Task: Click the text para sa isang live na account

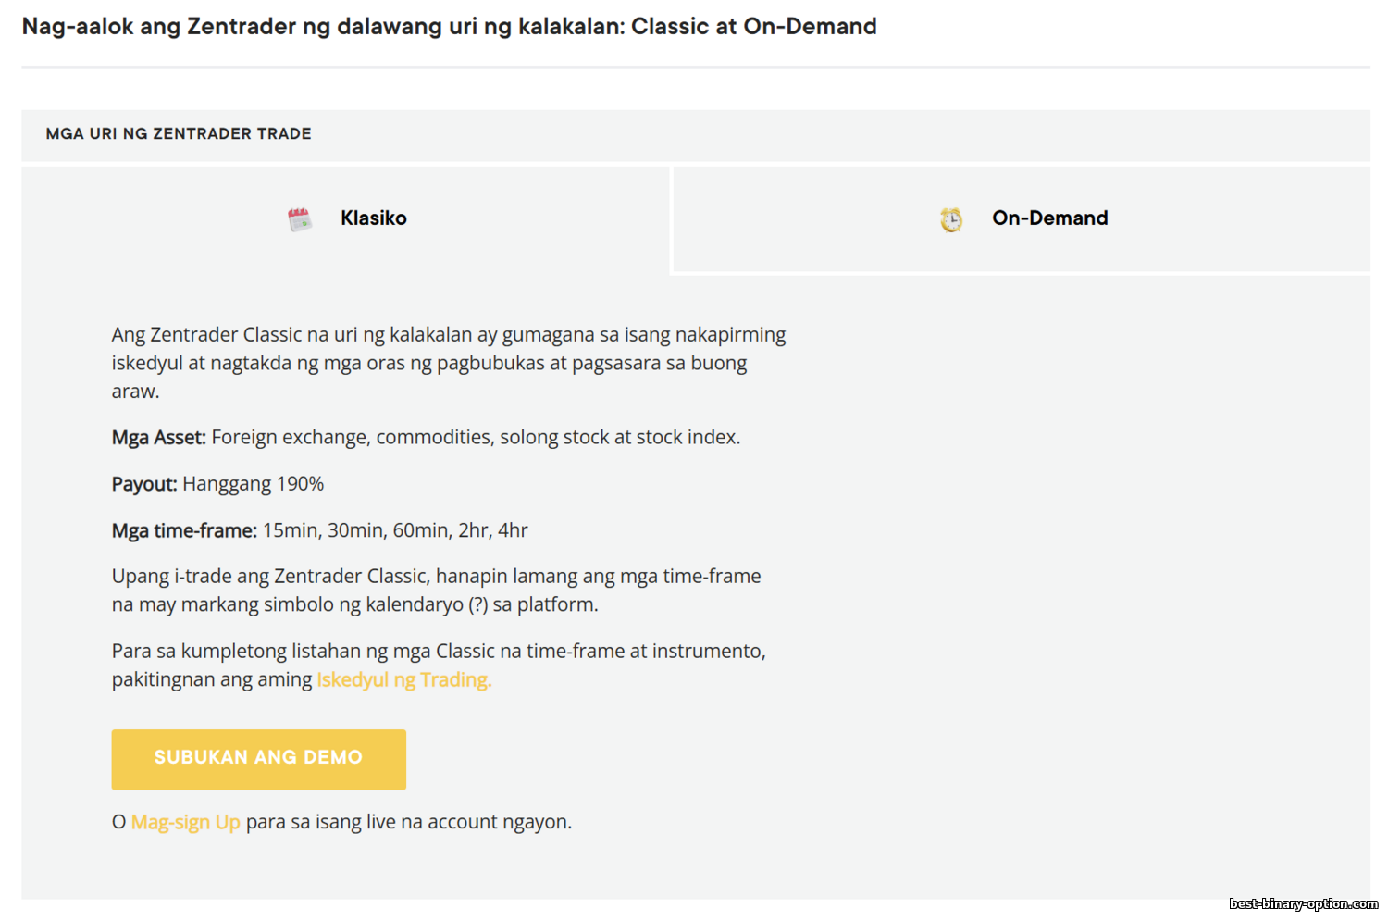Action: 409,822
